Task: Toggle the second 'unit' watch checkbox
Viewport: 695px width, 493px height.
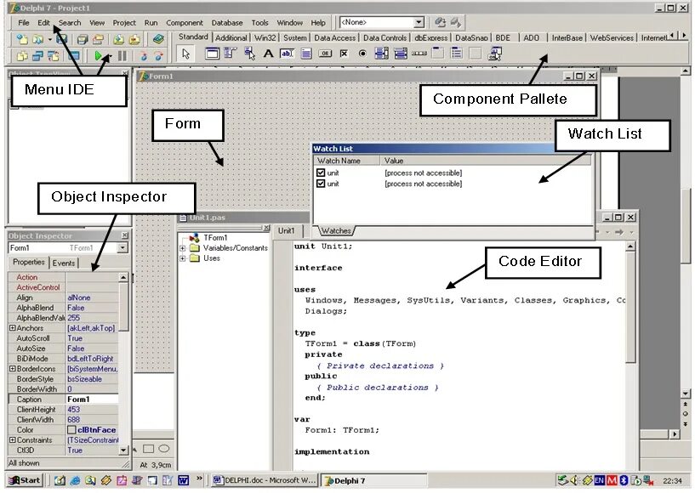Action: (321, 184)
